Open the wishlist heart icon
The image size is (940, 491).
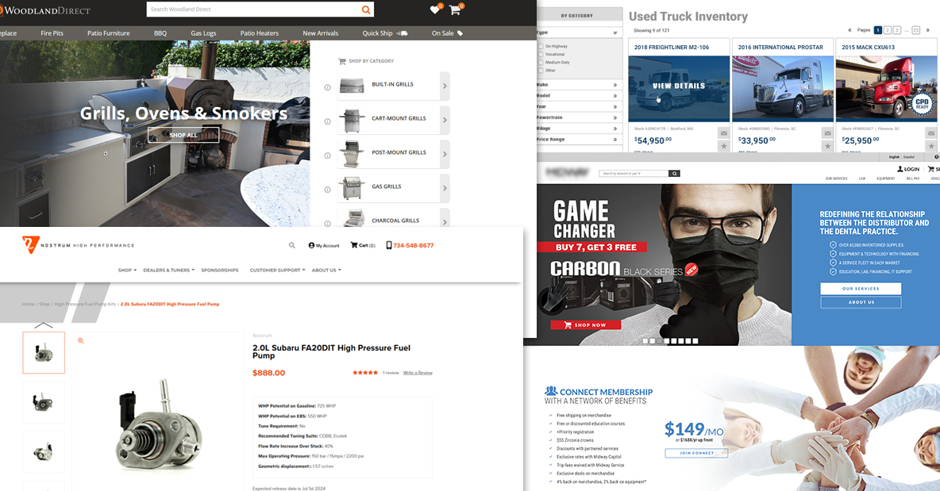[434, 10]
